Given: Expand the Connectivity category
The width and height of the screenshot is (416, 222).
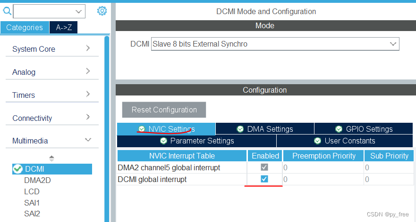Looking at the screenshot, I should coord(52,118).
